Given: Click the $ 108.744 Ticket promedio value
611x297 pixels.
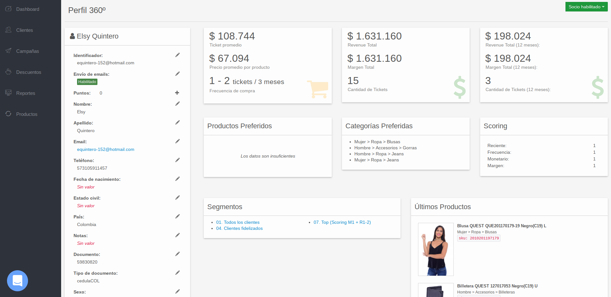Looking at the screenshot, I should click(232, 36).
